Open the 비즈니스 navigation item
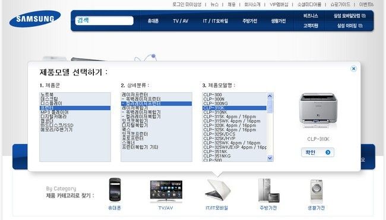The width and height of the screenshot is (386, 220). tap(311, 16)
